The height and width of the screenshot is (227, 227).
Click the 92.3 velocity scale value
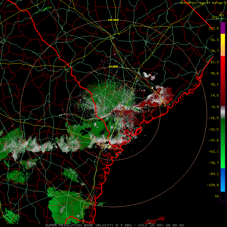[x=215, y=40]
